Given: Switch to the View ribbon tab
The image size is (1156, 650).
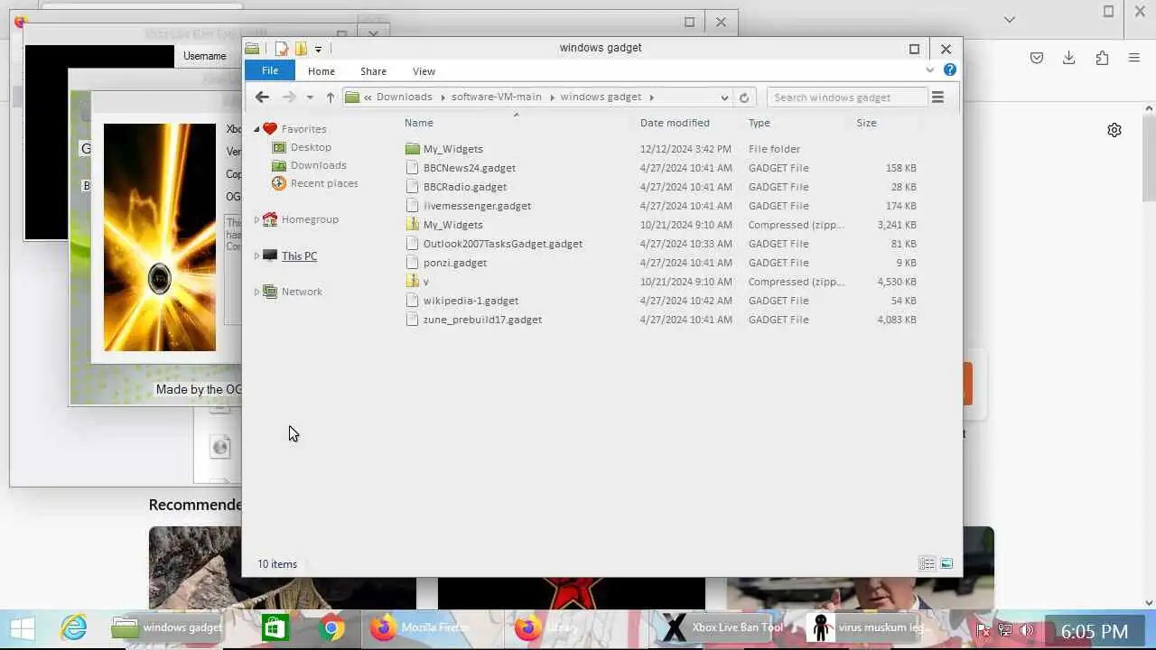Looking at the screenshot, I should (x=424, y=71).
